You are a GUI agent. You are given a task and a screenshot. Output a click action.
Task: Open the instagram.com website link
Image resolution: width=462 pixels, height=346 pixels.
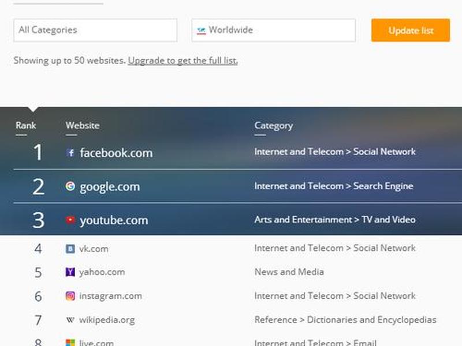pos(110,296)
